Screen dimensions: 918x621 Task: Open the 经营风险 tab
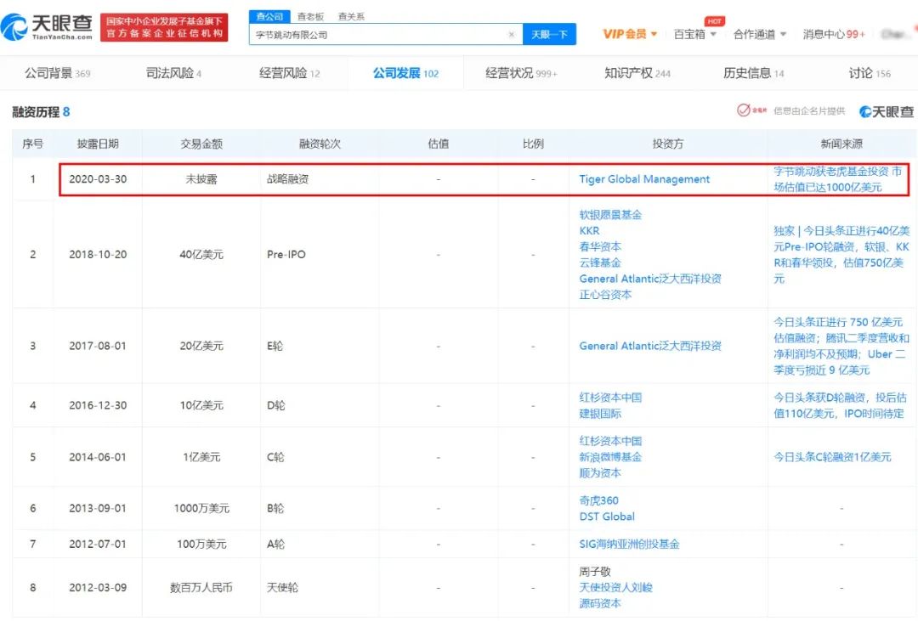289,73
